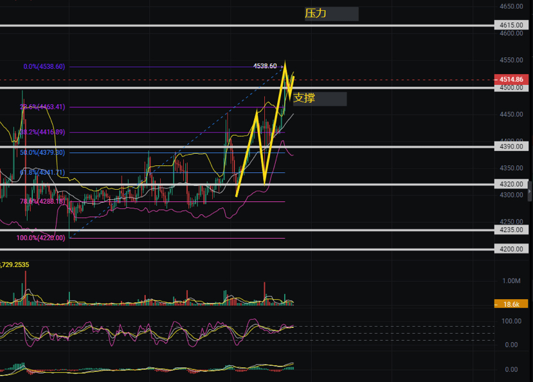Click the 1.00M volume axis label
Image resolution: width=533 pixels, height=382 pixels.
(x=512, y=281)
